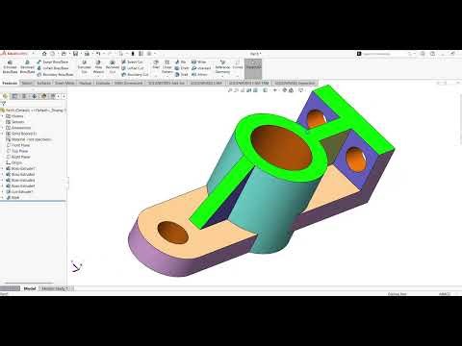Image resolution: width=462 pixels, height=346 pixels.
Task: Switch to the Sketch tab
Action: (x=27, y=83)
